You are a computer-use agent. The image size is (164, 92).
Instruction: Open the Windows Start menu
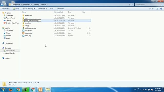pos(3,90)
